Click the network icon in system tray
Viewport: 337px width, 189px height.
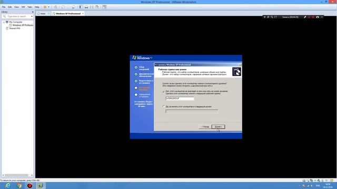[x=308, y=185]
